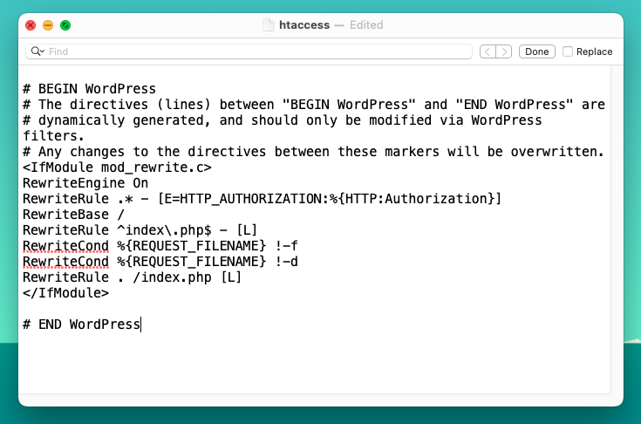Open the search options magnifying glass menu
Image resolution: width=641 pixels, height=424 pixels.
38,51
